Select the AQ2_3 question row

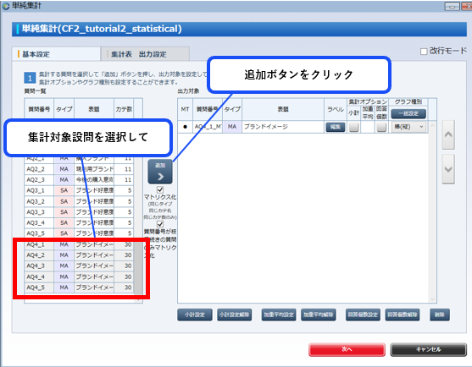coord(79,180)
